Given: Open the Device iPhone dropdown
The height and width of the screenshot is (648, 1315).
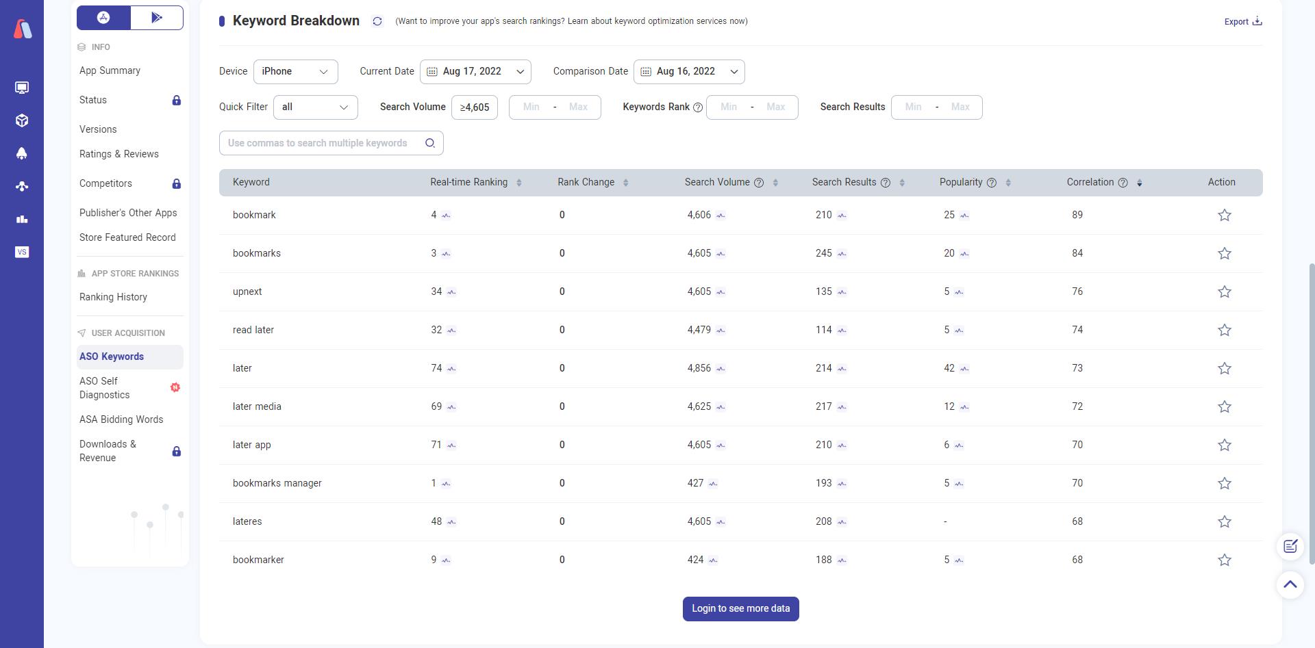Looking at the screenshot, I should [x=296, y=72].
